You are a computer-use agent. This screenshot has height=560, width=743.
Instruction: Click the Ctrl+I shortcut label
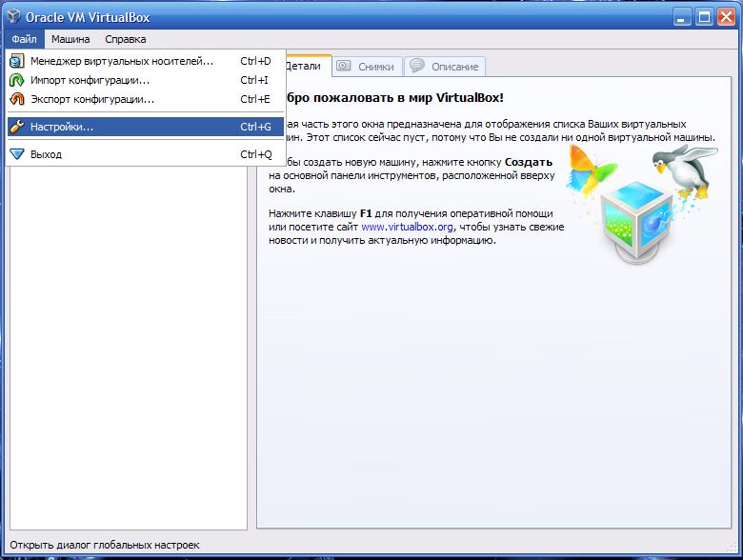254,80
